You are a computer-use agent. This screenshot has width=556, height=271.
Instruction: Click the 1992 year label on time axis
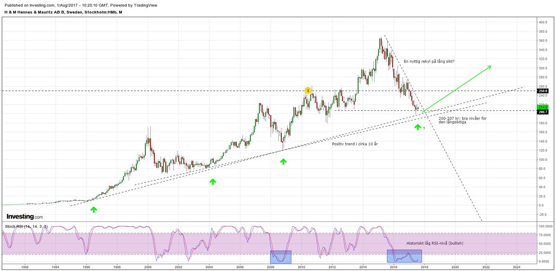[25, 267]
